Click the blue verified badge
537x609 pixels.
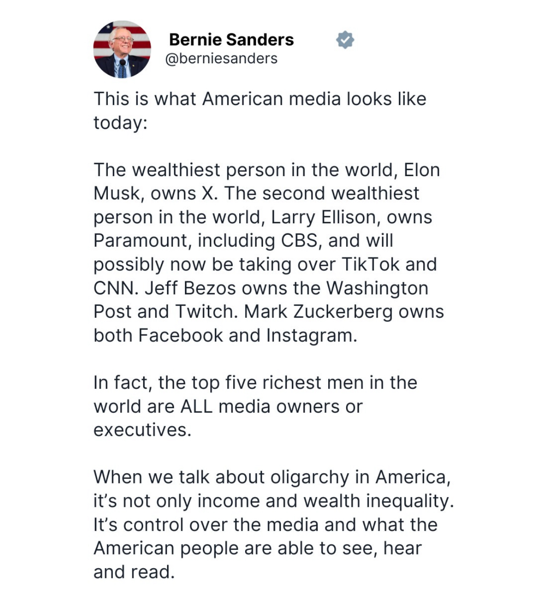pyautogui.click(x=345, y=40)
